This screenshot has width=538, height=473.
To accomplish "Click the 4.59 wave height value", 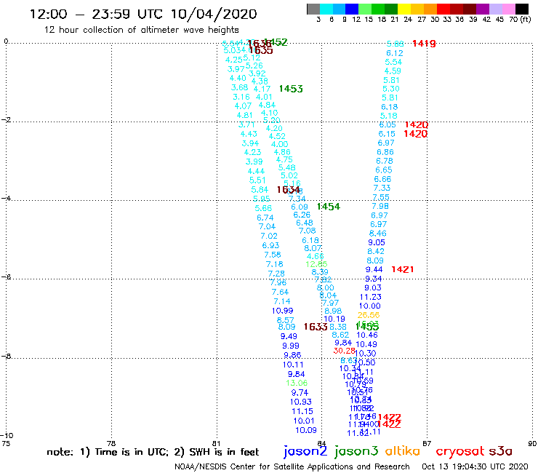I will [x=393, y=71].
